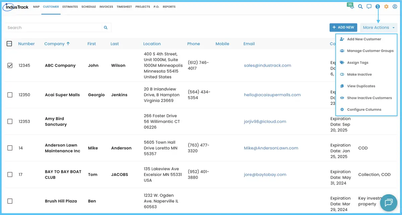Sort by the Last column header

[x=115, y=44]
